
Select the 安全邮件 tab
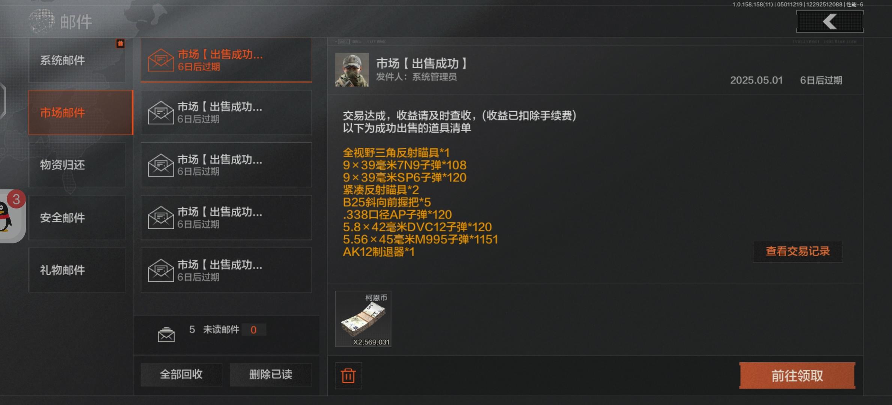77,217
